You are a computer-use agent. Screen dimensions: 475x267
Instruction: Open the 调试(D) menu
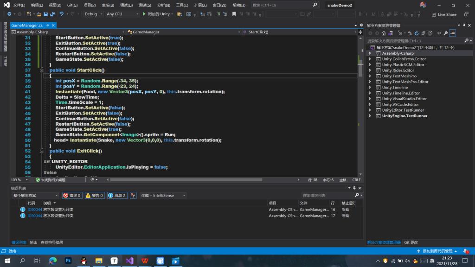click(126, 5)
